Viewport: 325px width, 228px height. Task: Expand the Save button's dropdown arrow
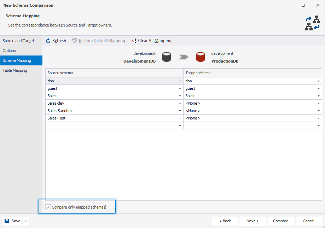(25, 221)
